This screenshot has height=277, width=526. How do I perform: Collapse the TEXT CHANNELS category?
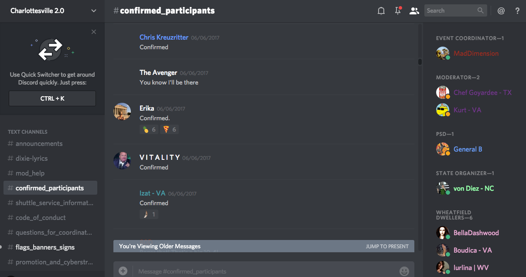point(27,132)
